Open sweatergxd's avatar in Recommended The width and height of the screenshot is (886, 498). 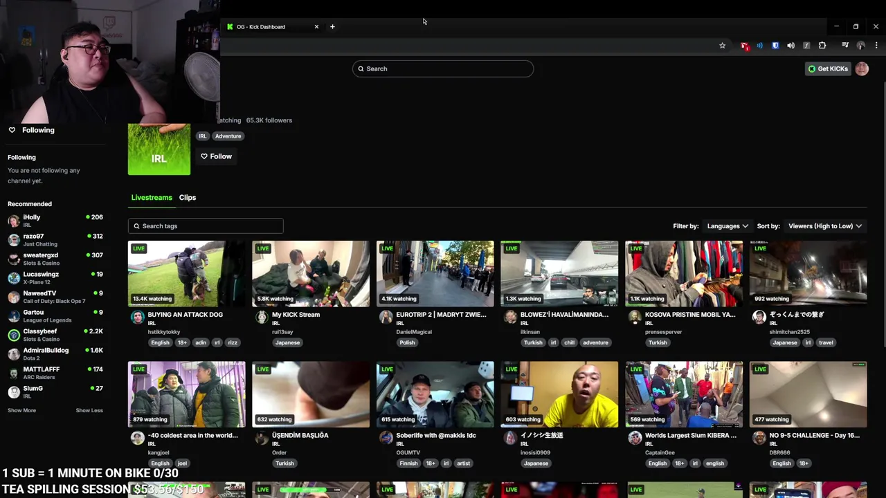[14, 259]
